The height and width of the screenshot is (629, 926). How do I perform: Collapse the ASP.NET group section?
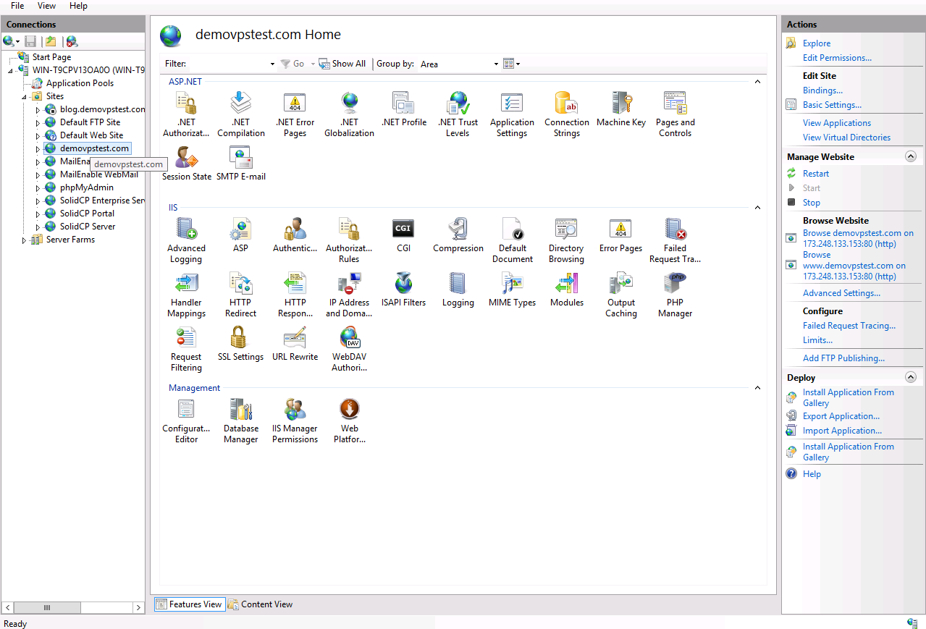tap(757, 82)
